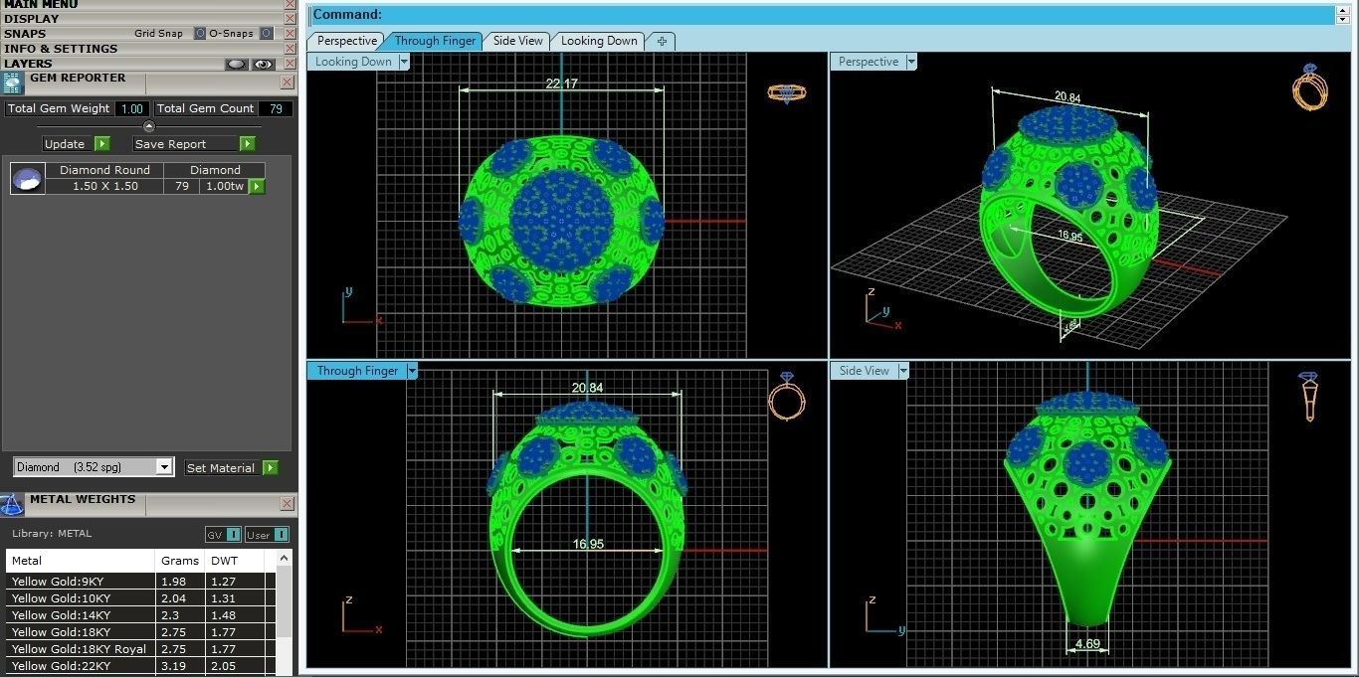
Task: Expand the SNAPS panel header
Action: point(25,33)
